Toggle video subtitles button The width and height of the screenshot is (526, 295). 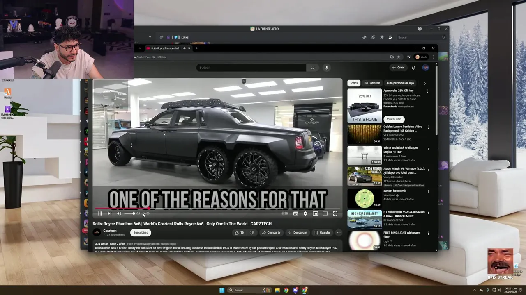(x=295, y=213)
